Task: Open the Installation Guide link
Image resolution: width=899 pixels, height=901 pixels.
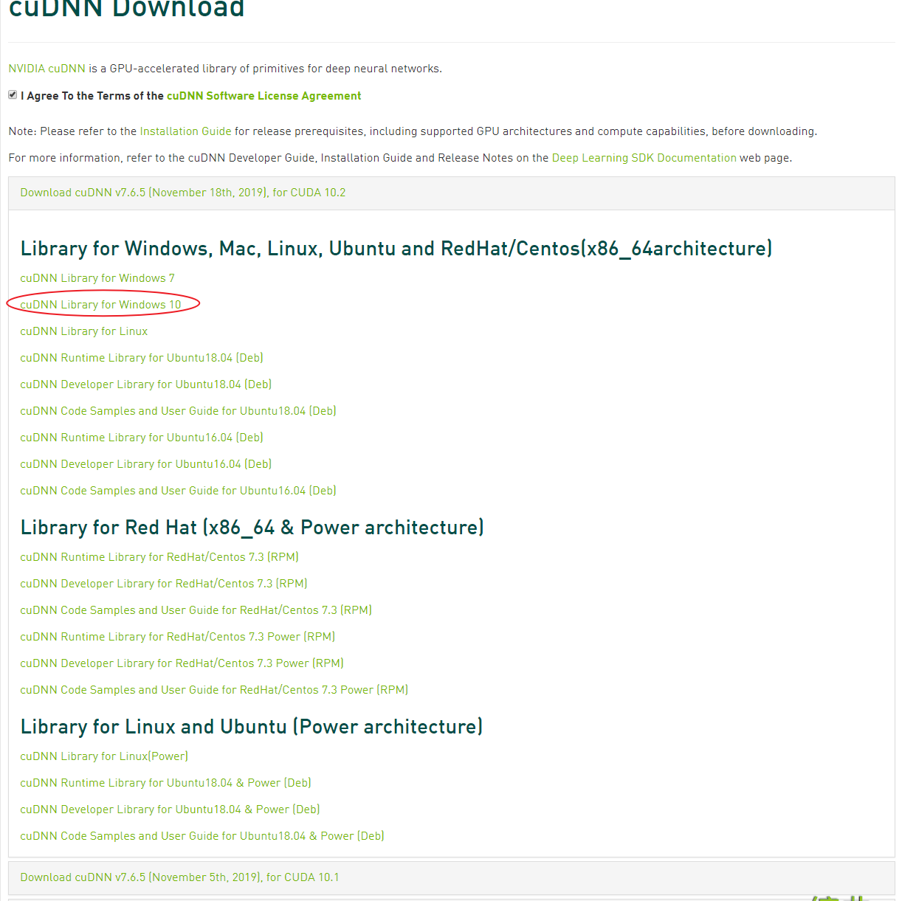Action: tap(185, 131)
